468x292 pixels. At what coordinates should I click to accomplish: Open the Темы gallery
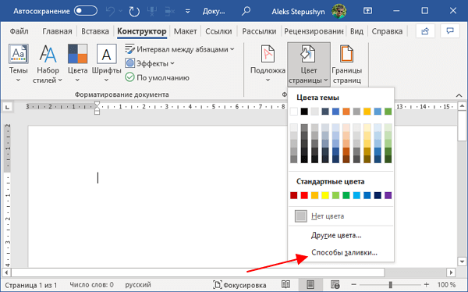tap(19, 63)
